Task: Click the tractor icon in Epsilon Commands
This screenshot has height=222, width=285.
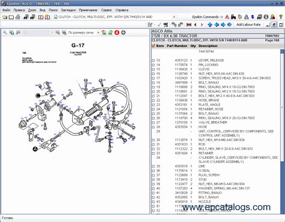Action: [x=233, y=17]
